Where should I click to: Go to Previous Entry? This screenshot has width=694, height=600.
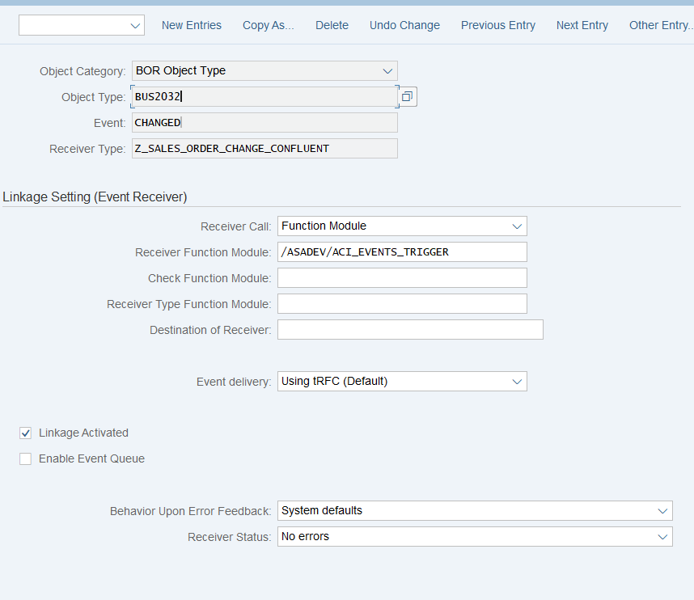pos(498,25)
